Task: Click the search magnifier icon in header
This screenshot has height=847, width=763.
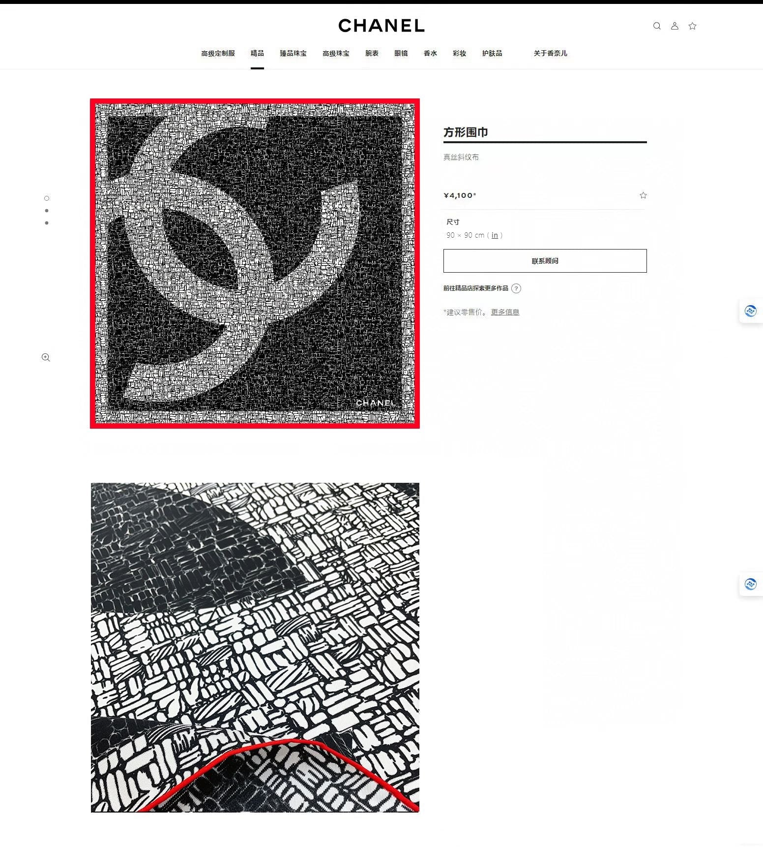Action: coord(657,26)
